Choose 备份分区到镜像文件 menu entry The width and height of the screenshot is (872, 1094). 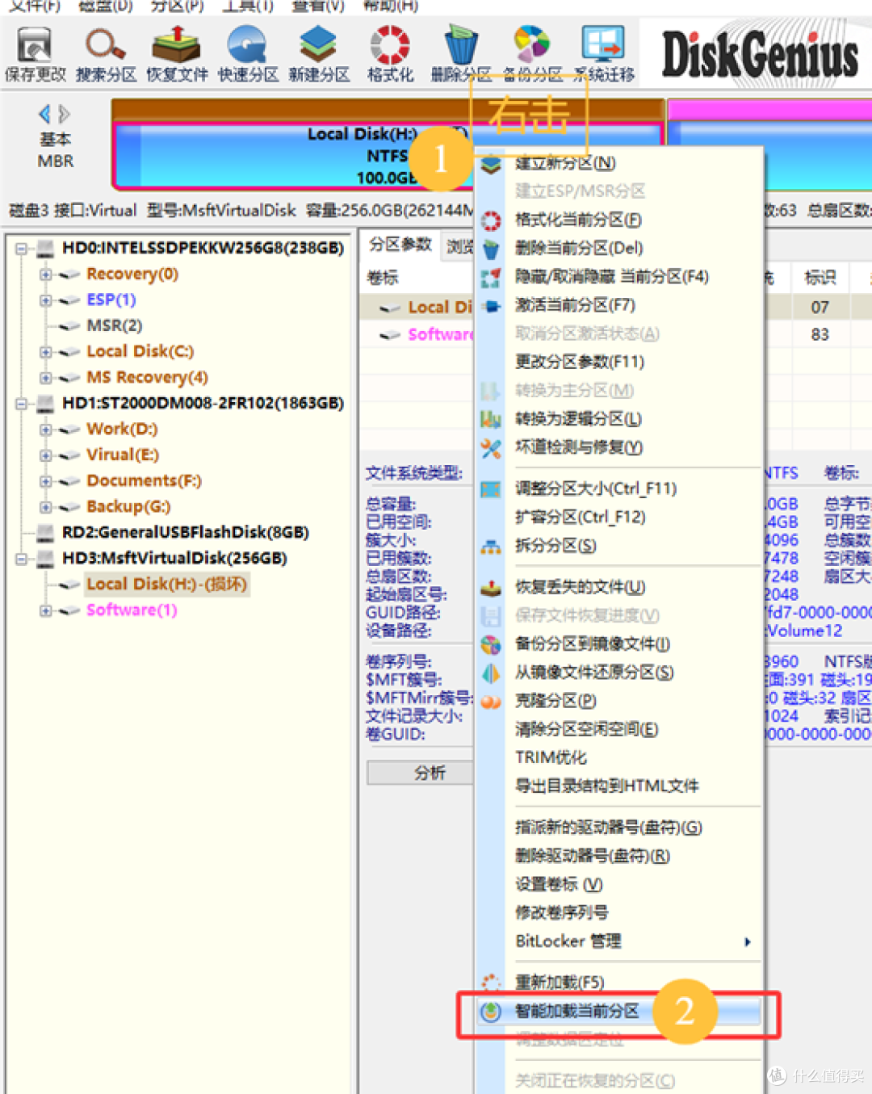[x=619, y=644]
